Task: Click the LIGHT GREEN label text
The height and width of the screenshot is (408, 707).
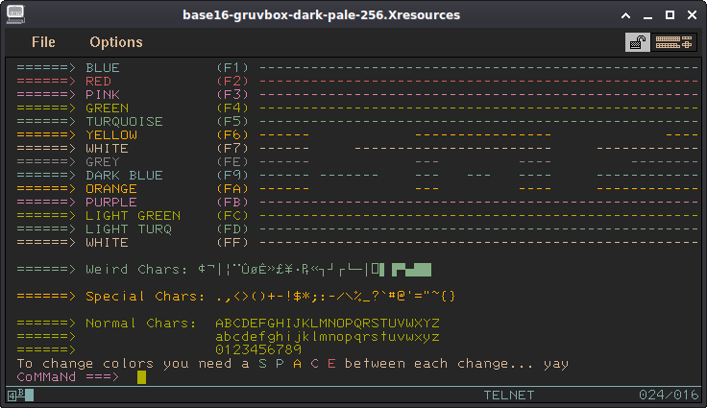Action: coord(133,216)
